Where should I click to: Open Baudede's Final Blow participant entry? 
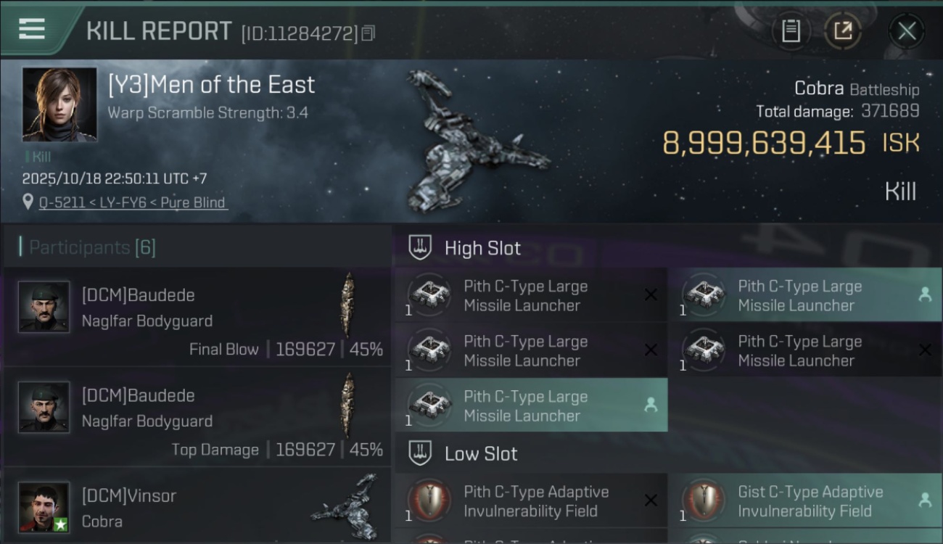[196, 317]
